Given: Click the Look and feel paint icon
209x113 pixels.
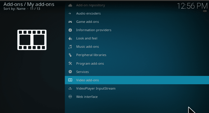Looking at the screenshot, I should (70, 39).
